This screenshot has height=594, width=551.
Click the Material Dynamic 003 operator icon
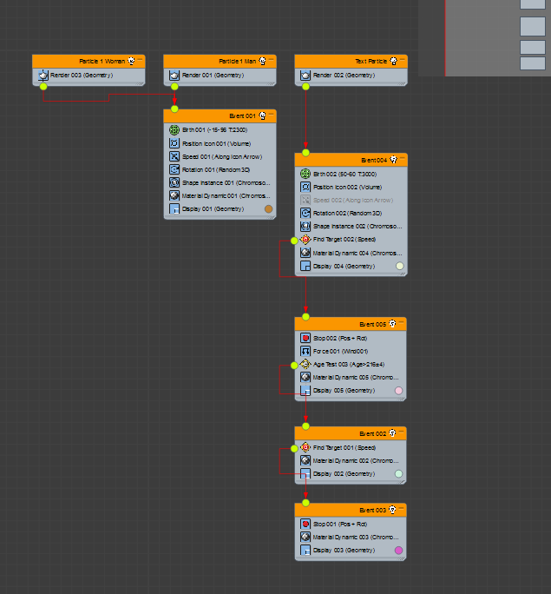click(305, 537)
